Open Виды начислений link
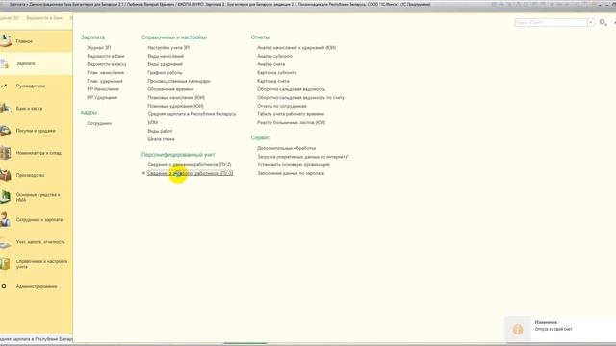 click(166, 56)
